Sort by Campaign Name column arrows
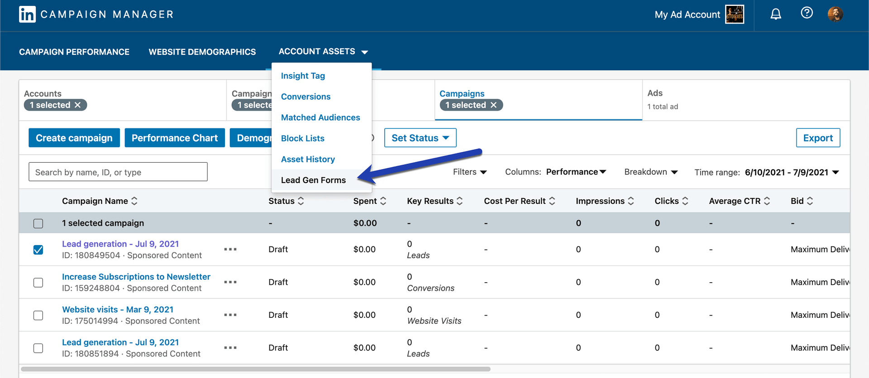 pyautogui.click(x=134, y=201)
